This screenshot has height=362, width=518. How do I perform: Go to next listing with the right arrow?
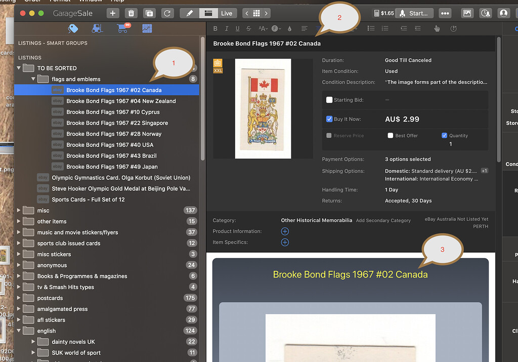[x=266, y=13]
